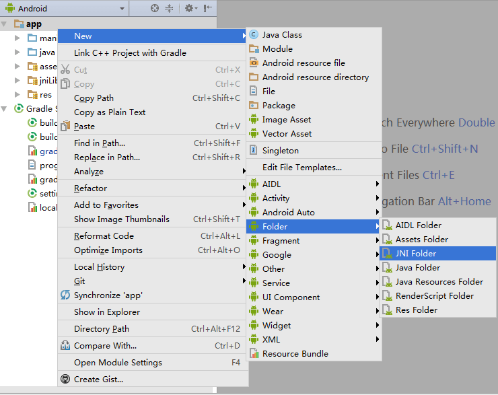Image resolution: width=498 pixels, height=395 pixels.
Task: Click the Synchronize 'app' refresh icon
Action: point(65,295)
